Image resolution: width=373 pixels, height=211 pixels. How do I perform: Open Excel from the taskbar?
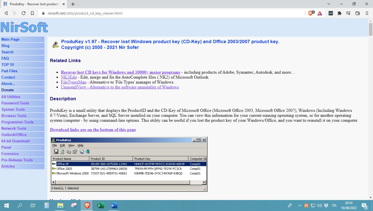[101, 206]
